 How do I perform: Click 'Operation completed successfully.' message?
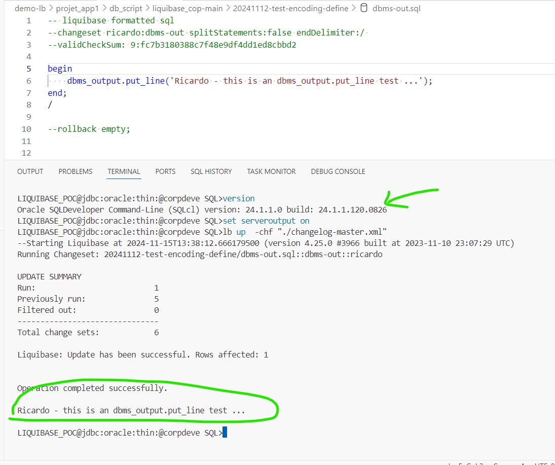coord(92,388)
